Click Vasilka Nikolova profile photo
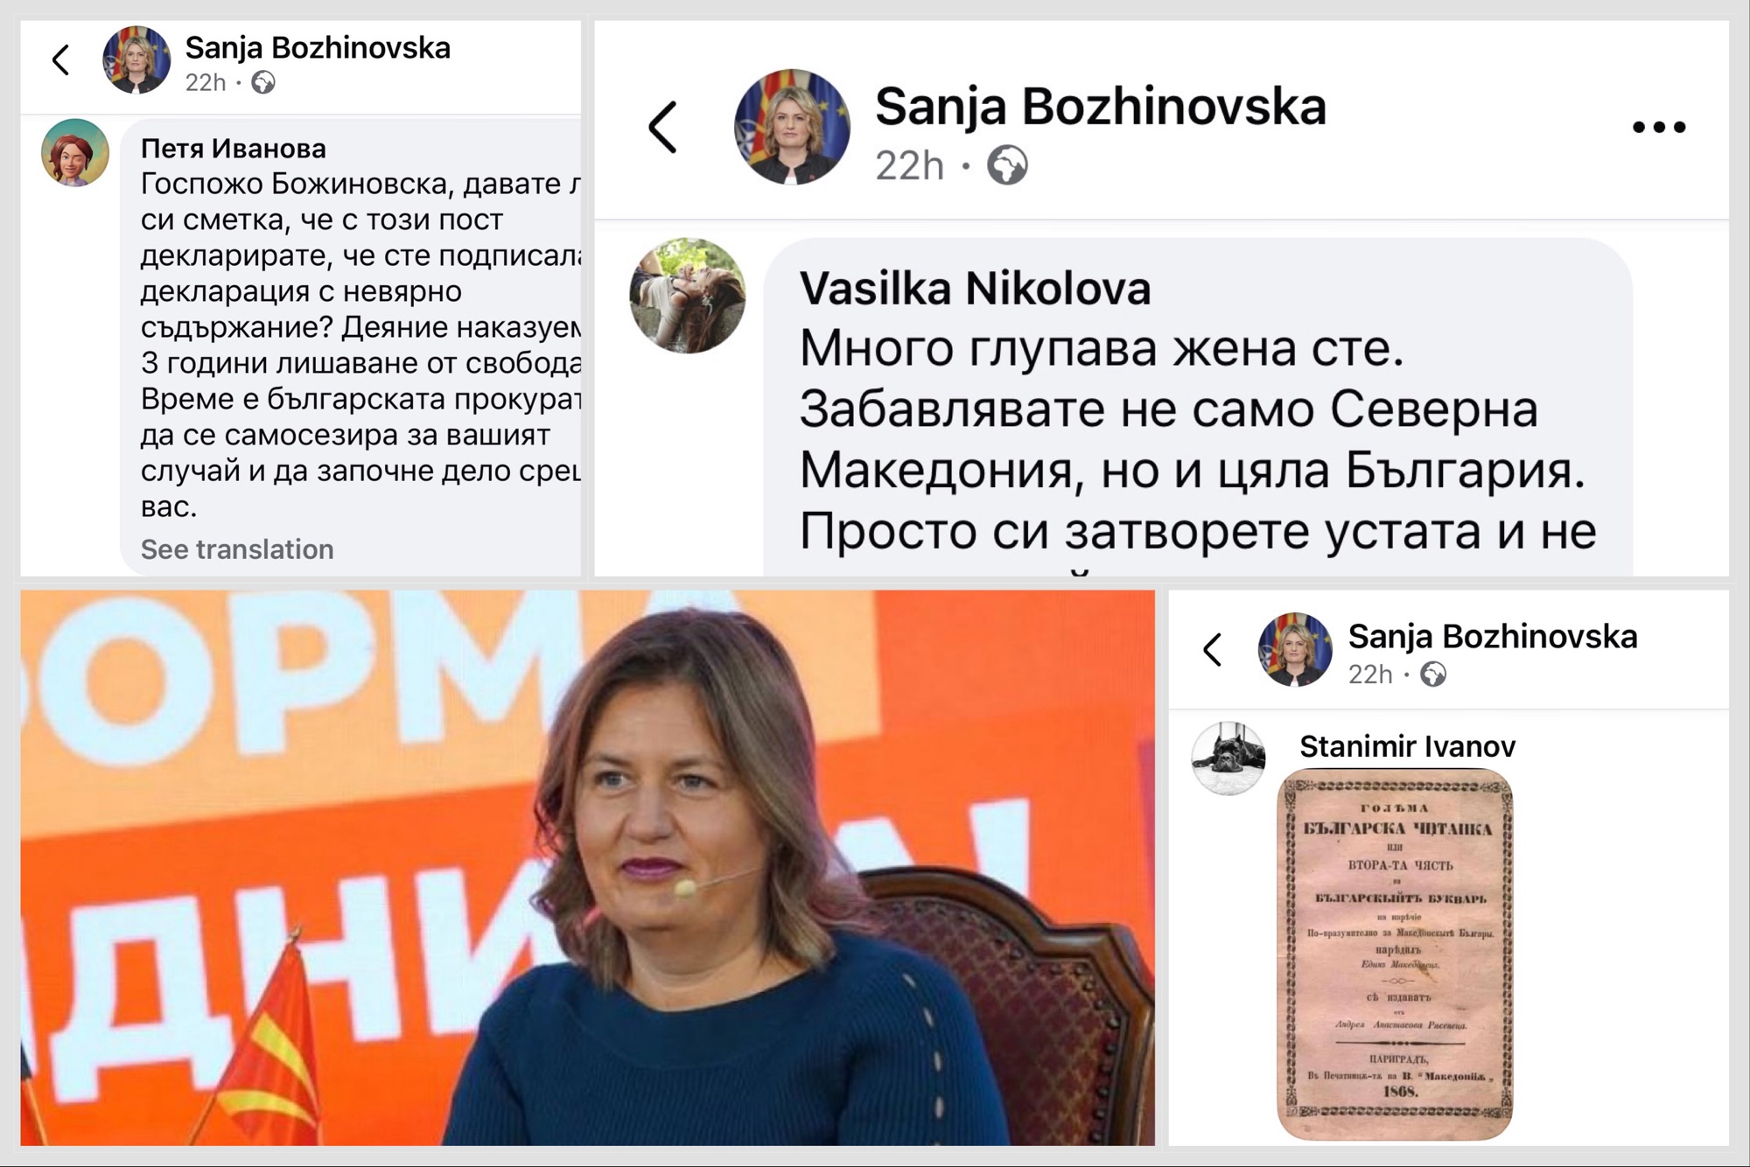This screenshot has height=1167, width=1750. click(x=688, y=296)
